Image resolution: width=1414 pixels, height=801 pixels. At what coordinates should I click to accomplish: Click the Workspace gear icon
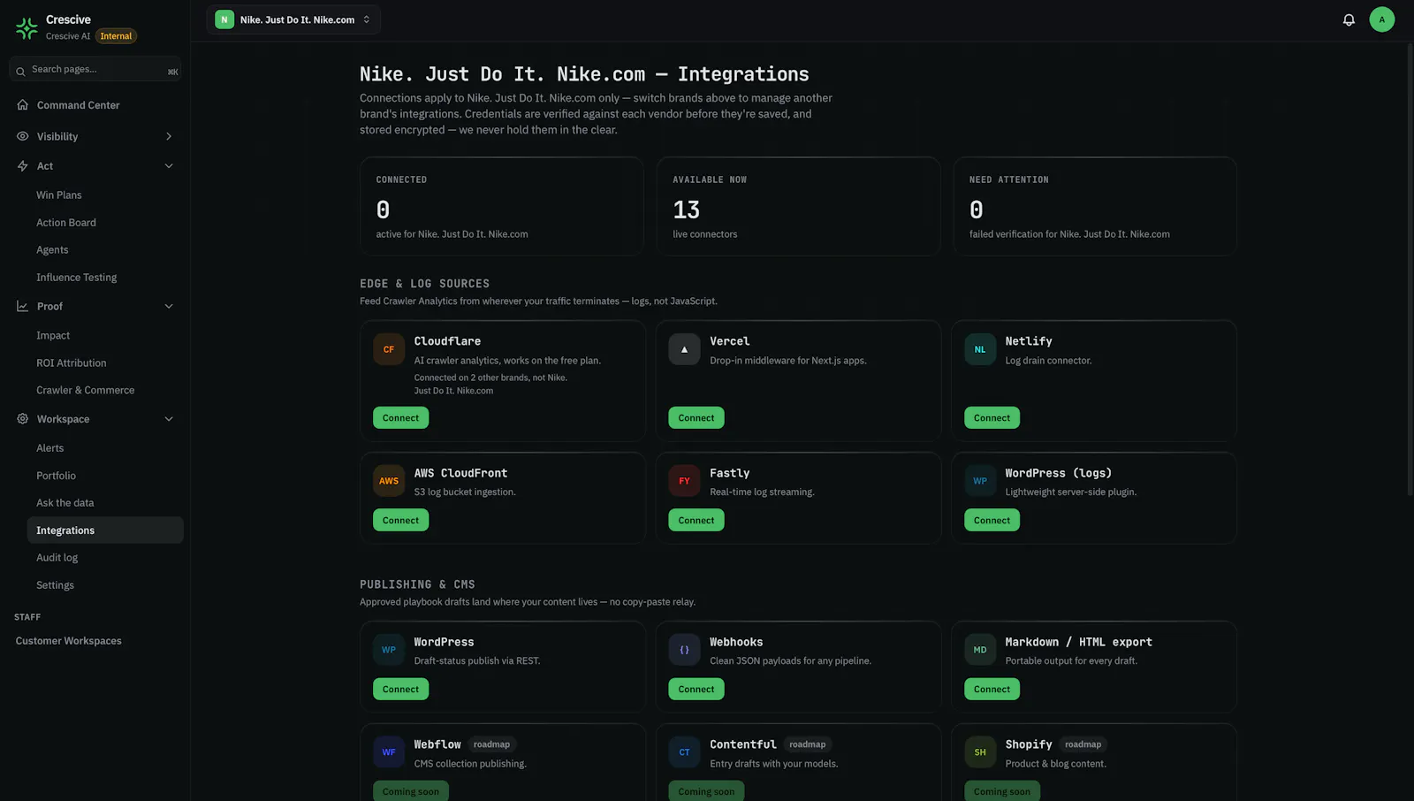click(x=23, y=419)
